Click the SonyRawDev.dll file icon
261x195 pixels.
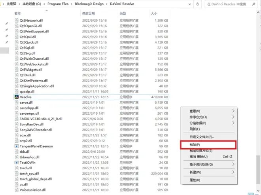17,124
